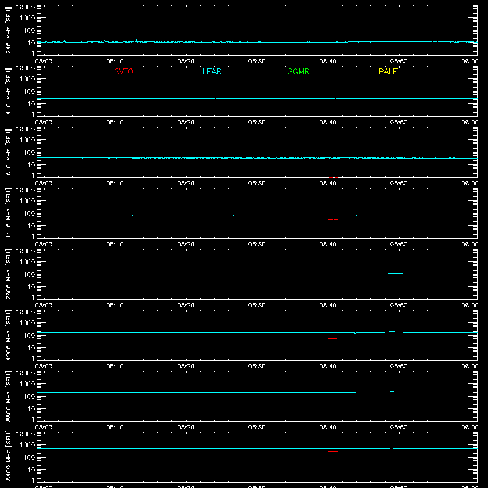Click 05:20 time label under 8800 MHz plot
The height and width of the screenshot is (488, 488).
[186, 428]
